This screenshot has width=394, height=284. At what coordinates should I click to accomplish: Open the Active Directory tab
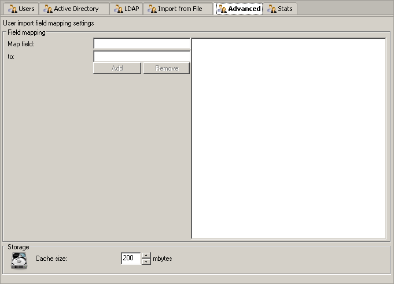[x=76, y=9]
